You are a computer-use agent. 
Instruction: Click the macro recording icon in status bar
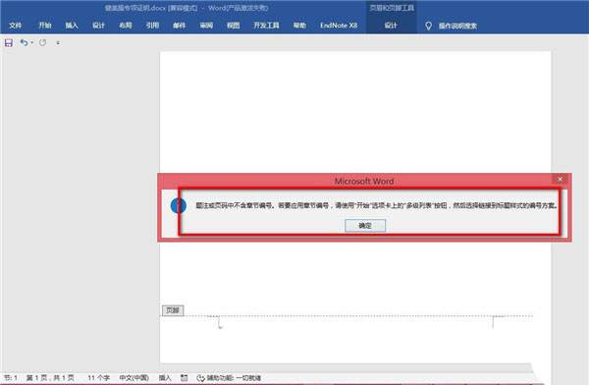185,378
